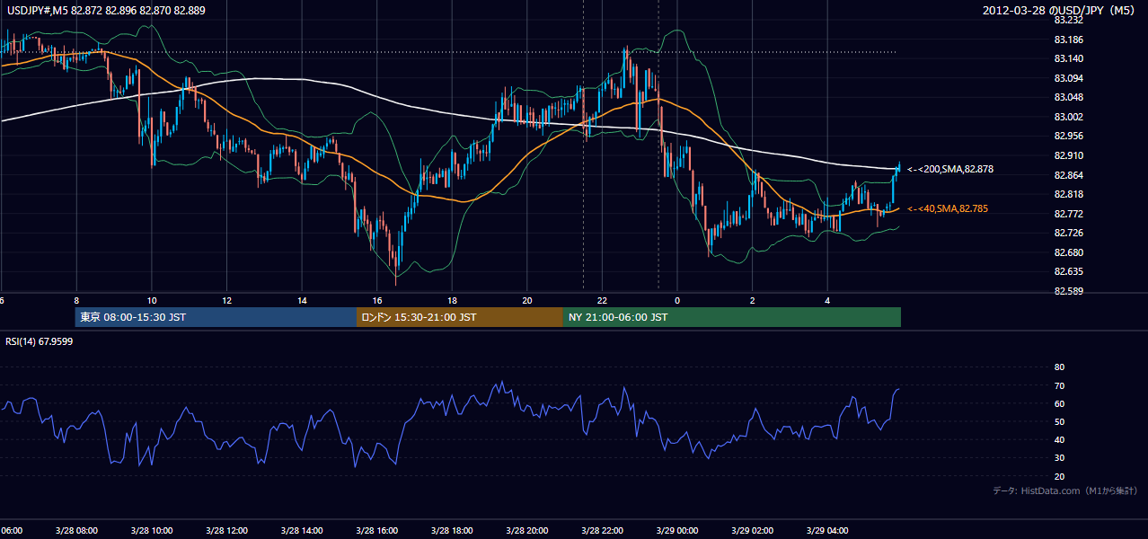Click the 82.910 price axis label
Image resolution: width=1148 pixels, height=539 pixels.
click(x=1068, y=155)
